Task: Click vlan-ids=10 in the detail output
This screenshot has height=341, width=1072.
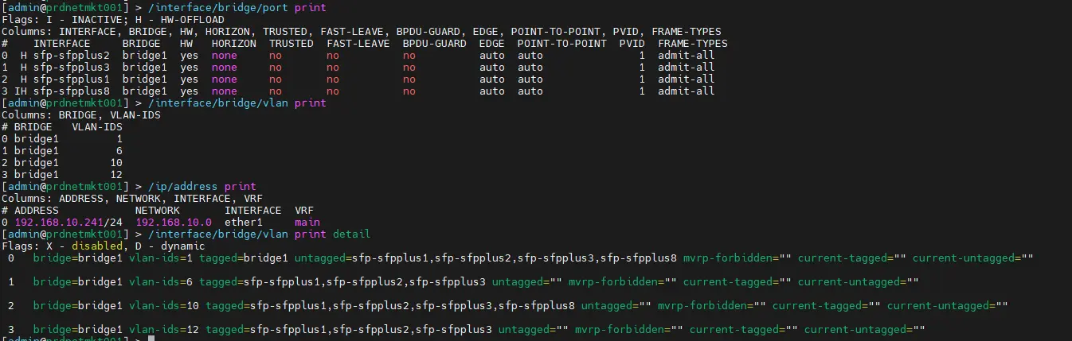Action: (164, 306)
